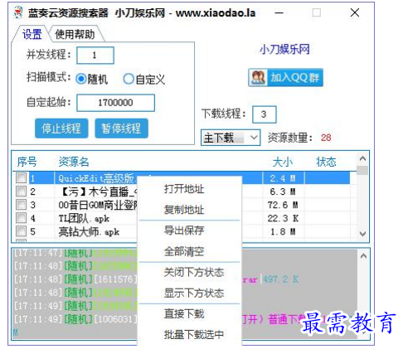403x349 pixels.
Task: Click the 序号 column header
Action: pos(27,162)
